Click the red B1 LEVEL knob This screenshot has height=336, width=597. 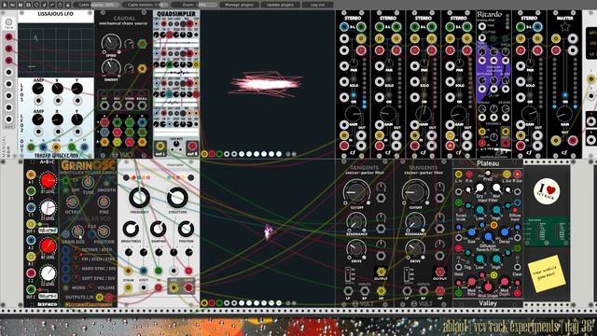click(48, 180)
